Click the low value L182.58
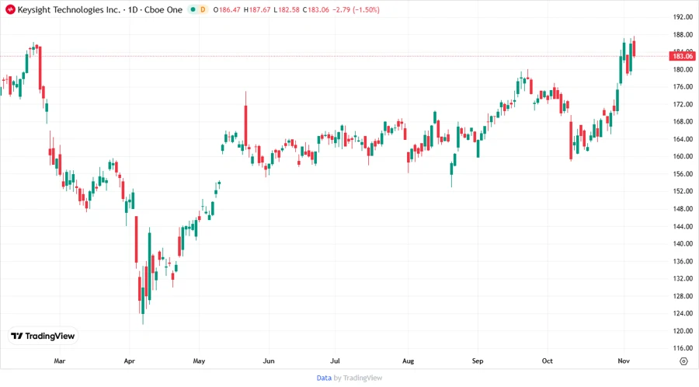The height and width of the screenshot is (387, 699). [286, 9]
